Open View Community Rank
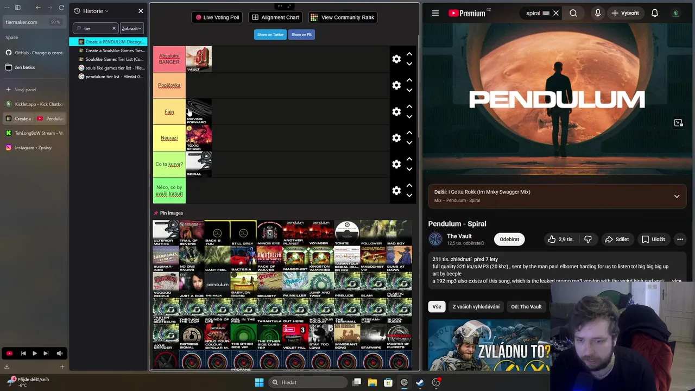This screenshot has height=391, width=695. point(342,17)
